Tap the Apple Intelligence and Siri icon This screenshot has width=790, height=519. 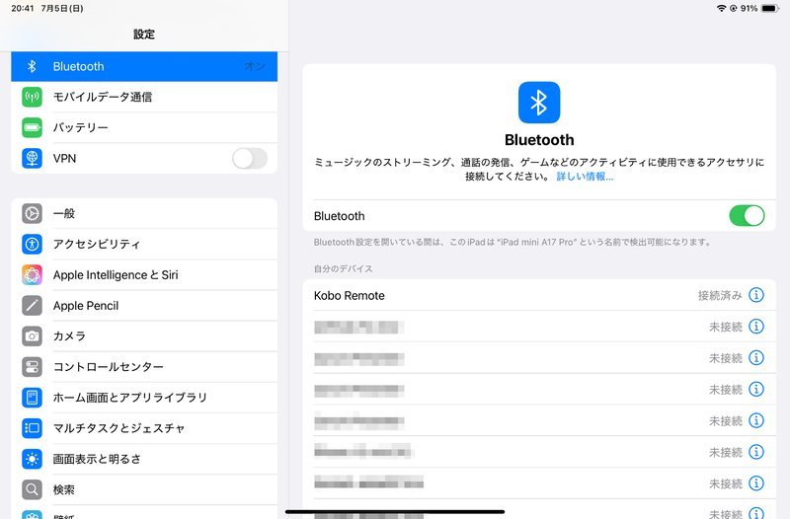(x=32, y=275)
